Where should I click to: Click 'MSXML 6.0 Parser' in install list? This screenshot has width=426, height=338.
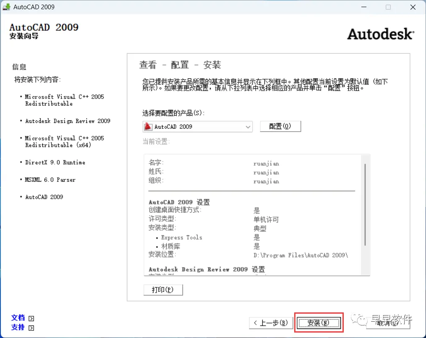click(50, 180)
